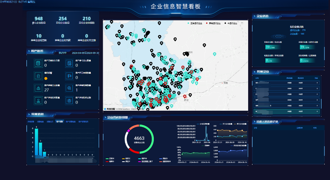The height and width of the screenshot is (180, 330).
Task: Select the first tab in the 异常信息 panel
Action: [x=31, y=121]
